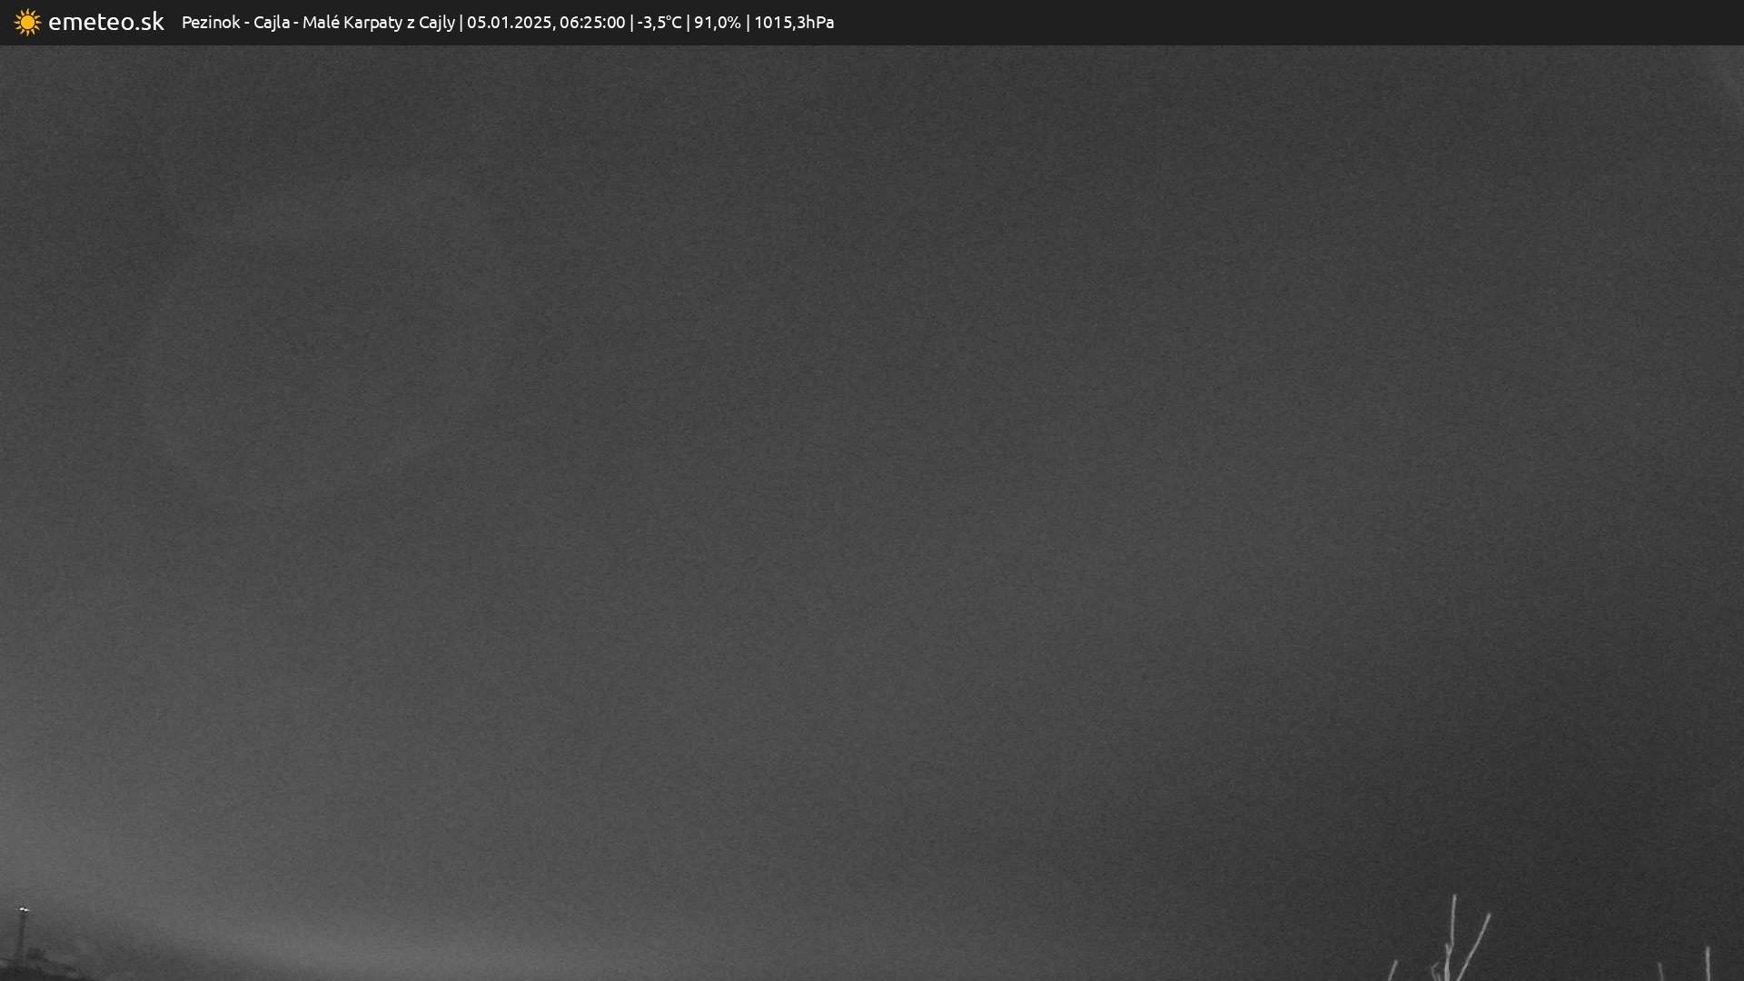Click the emeteo.sk sun logo icon
Viewport: 1744px width, 981px height.
[x=27, y=23]
